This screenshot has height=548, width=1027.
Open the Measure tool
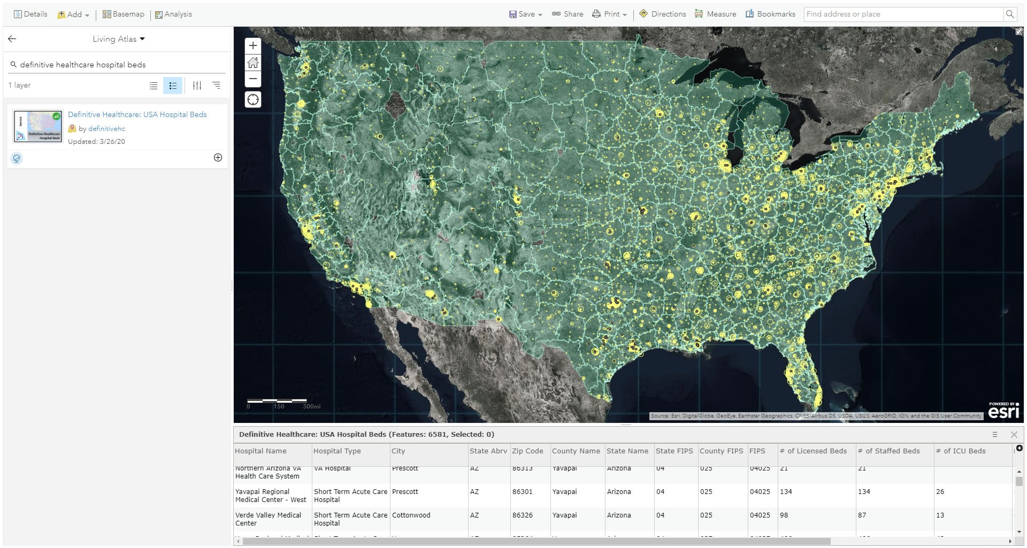click(x=715, y=14)
